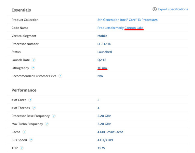The image size is (195, 153).
Task: Click the 4 MB SmartCache value
Action: point(110,132)
